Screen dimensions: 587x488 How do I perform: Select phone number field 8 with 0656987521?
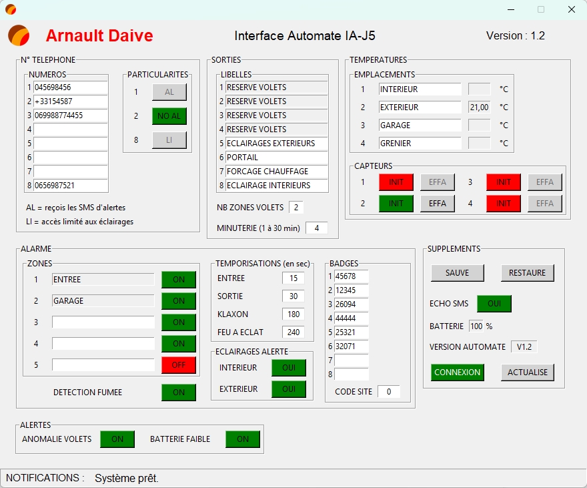click(71, 186)
